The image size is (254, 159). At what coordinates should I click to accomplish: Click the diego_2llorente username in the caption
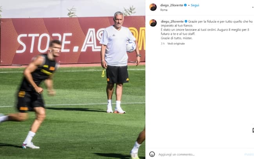click(172, 22)
